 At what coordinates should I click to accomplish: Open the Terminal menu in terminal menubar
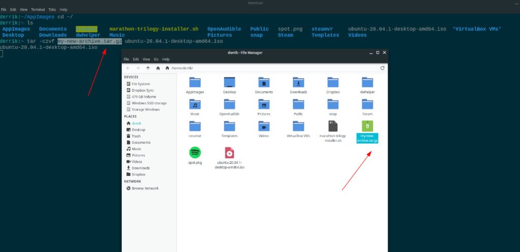38,10
